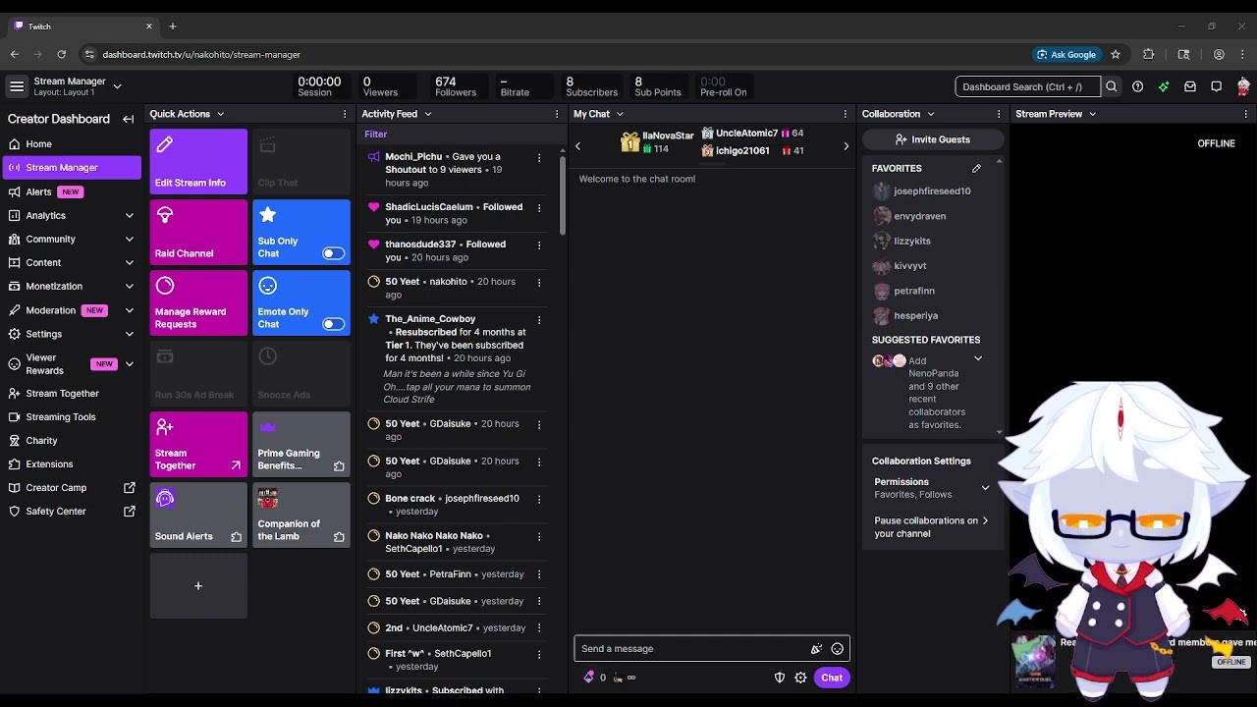Click the Invite Guests button
1257x707 pixels.
click(932, 139)
